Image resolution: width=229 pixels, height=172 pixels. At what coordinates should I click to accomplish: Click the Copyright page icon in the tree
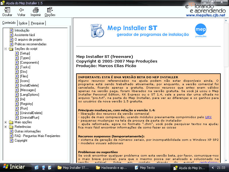coord(11,140)
